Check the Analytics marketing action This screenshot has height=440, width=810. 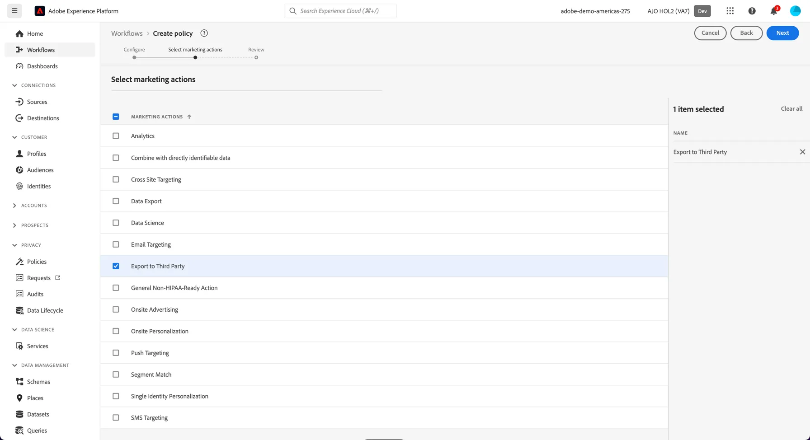(116, 136)
